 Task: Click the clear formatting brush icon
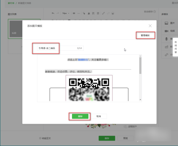point(89,13)
